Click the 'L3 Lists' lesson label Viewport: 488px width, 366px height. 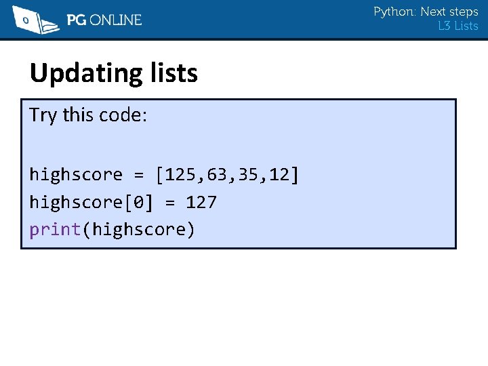[x=458, y=26]
